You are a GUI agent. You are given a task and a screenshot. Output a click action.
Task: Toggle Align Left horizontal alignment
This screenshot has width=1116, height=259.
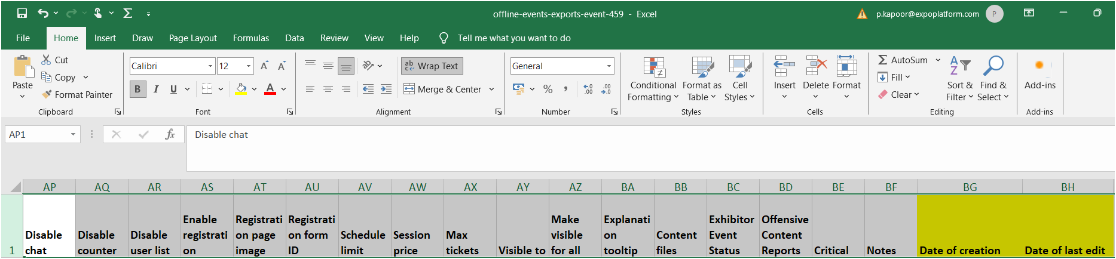tap(310, 89)
